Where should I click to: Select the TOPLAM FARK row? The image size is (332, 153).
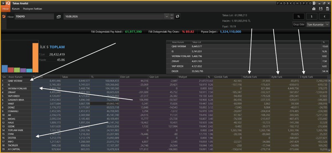[x=165, y=130]
